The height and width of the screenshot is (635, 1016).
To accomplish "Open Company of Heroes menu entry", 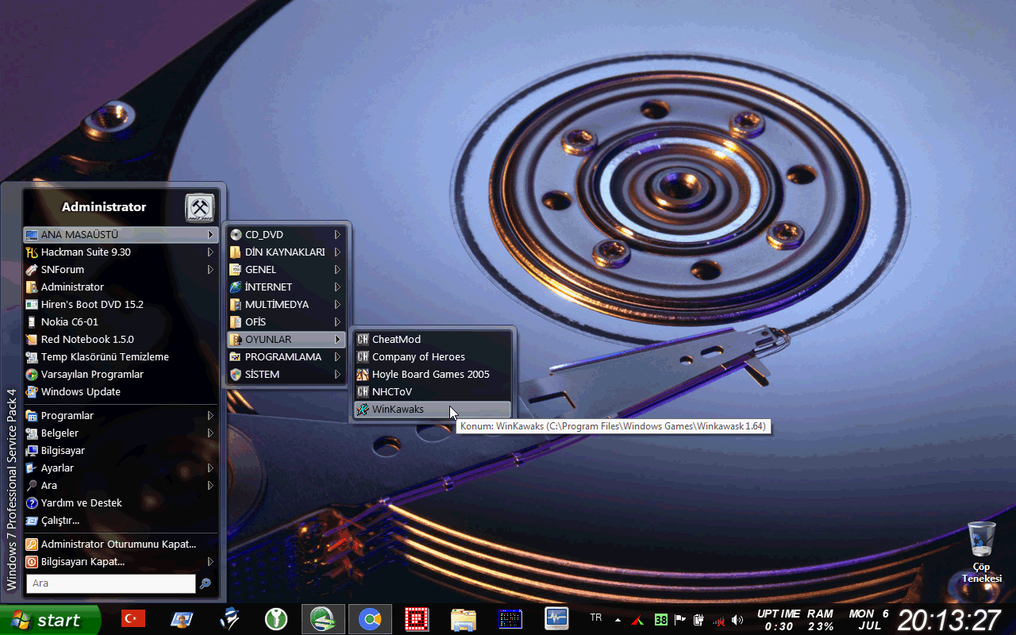I will click(432, 357).
